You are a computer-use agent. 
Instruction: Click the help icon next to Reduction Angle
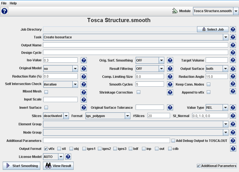233,76
